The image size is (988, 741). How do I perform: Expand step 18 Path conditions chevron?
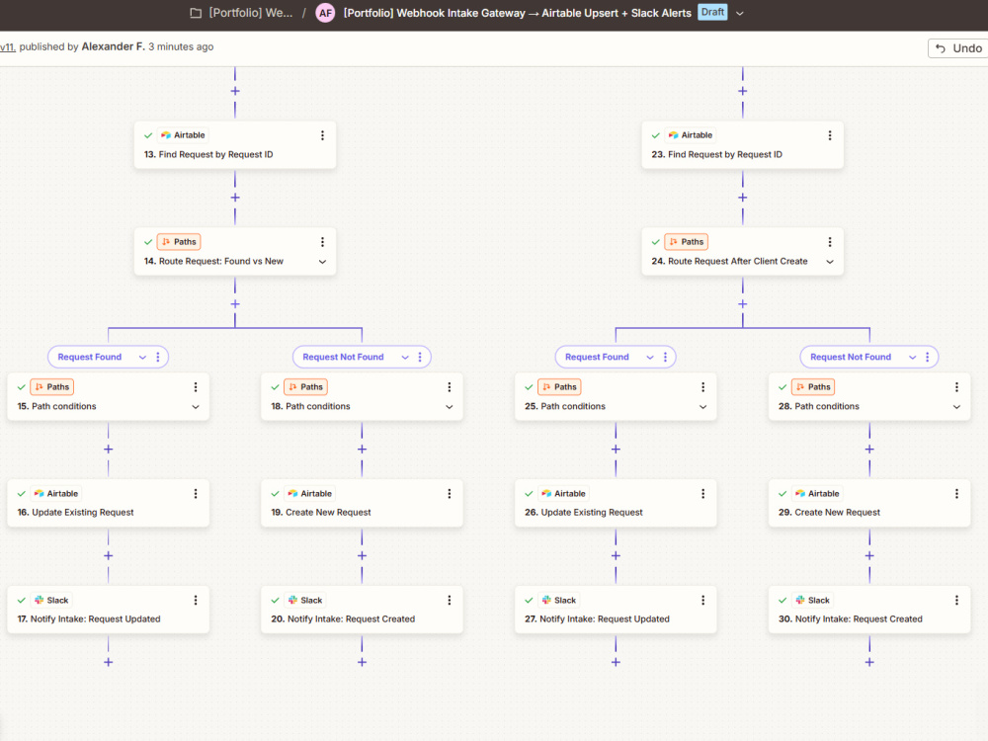click(450, 407)
